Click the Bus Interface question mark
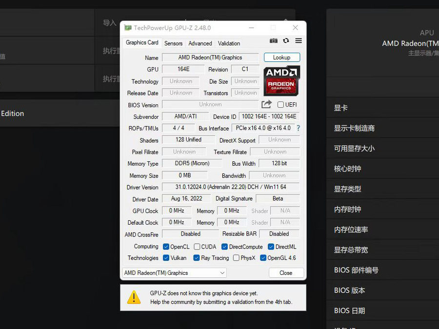439x329 pixels. pos(298,128)
